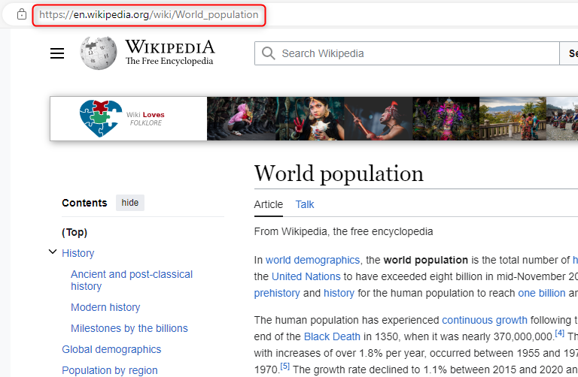
Task: Select the browser address bar URL
Action: click(x=148, y=15)
